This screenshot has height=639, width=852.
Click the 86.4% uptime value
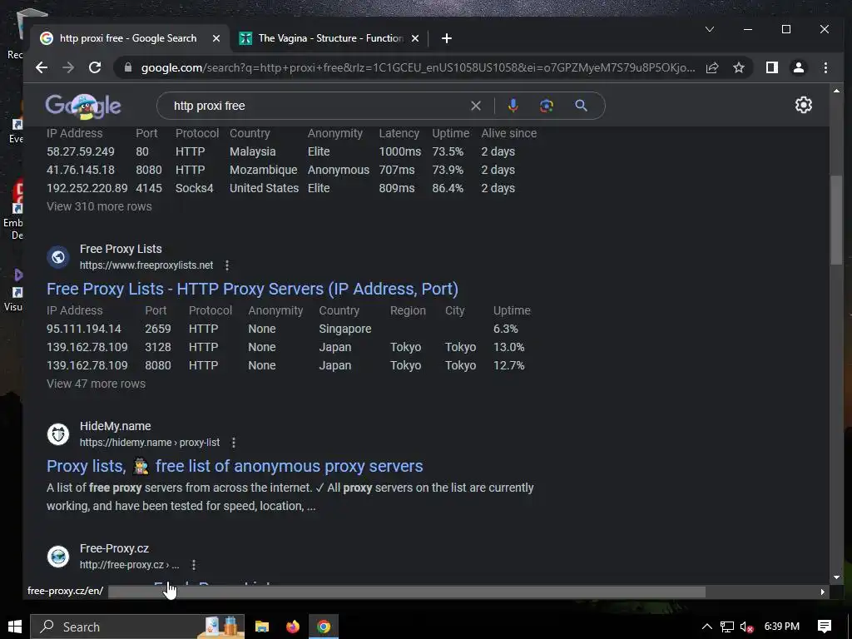(448, 188)
